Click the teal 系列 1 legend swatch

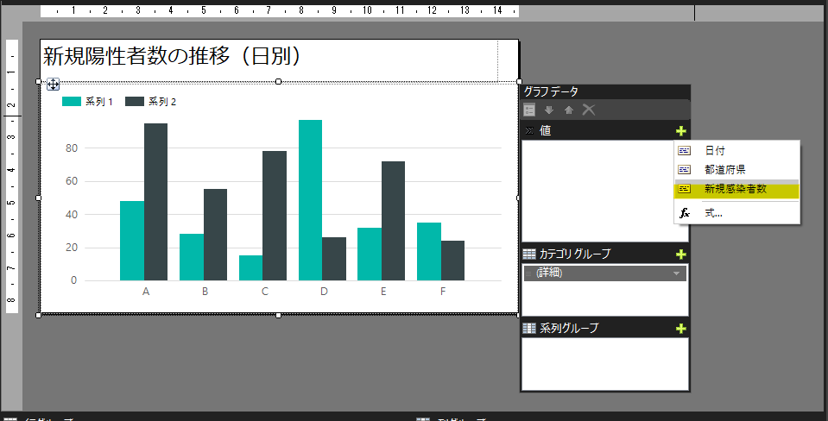72,102
